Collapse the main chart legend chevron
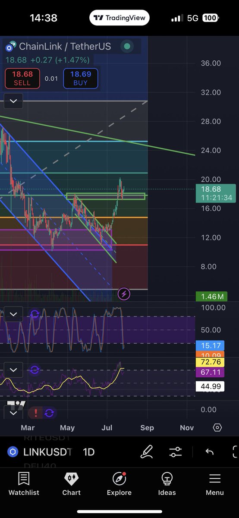Viewport: 239px width, 518px height. tap(13, 101)
